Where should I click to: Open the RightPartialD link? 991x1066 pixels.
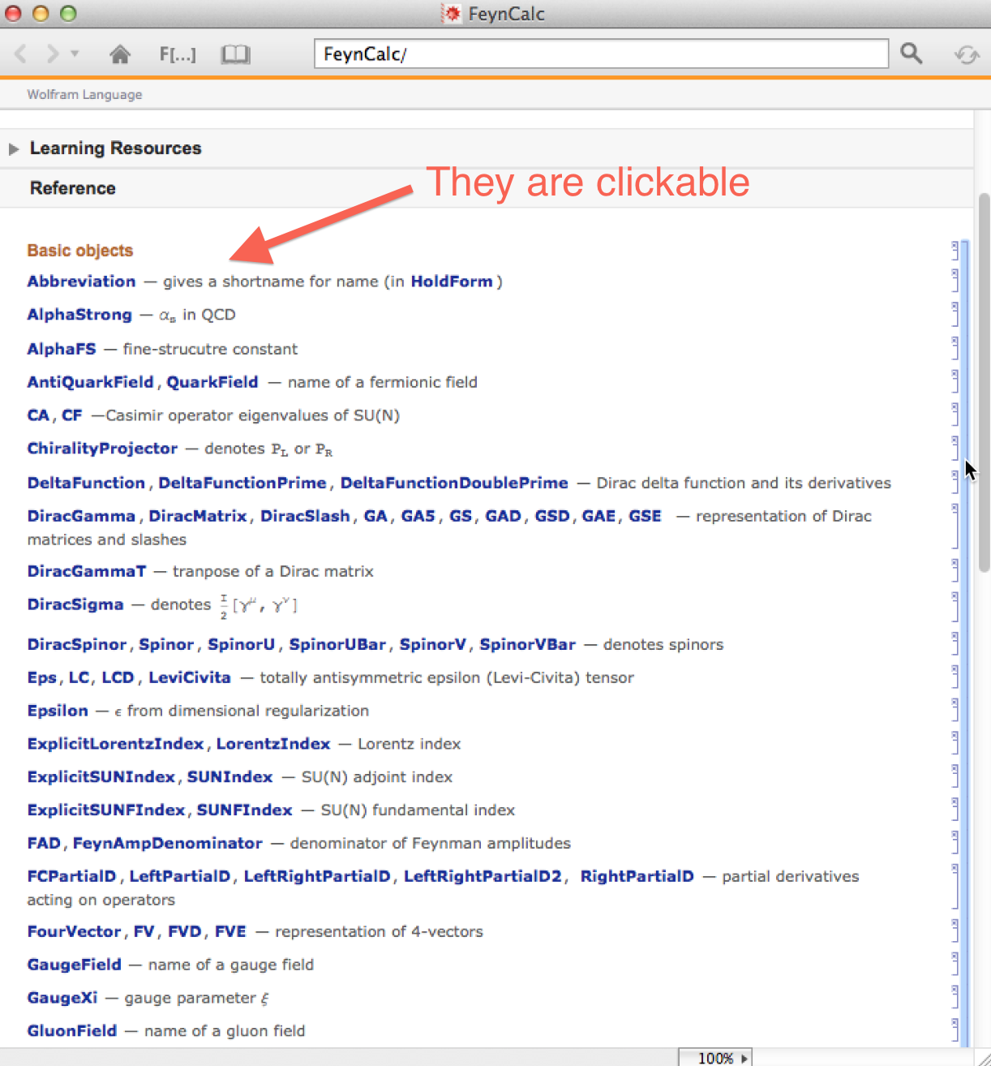click(x=637, y=877)
